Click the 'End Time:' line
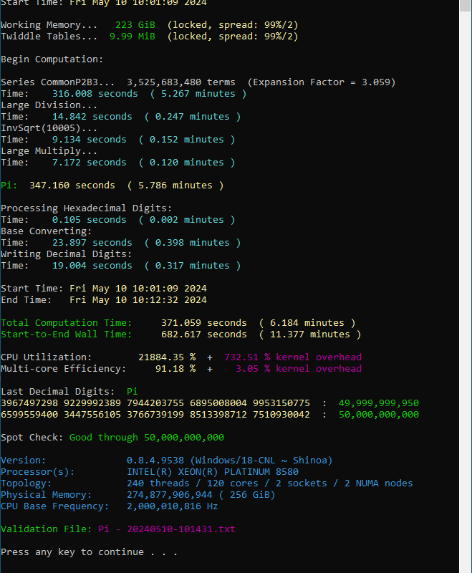The image size is (472, 573). tap(104, 300)
